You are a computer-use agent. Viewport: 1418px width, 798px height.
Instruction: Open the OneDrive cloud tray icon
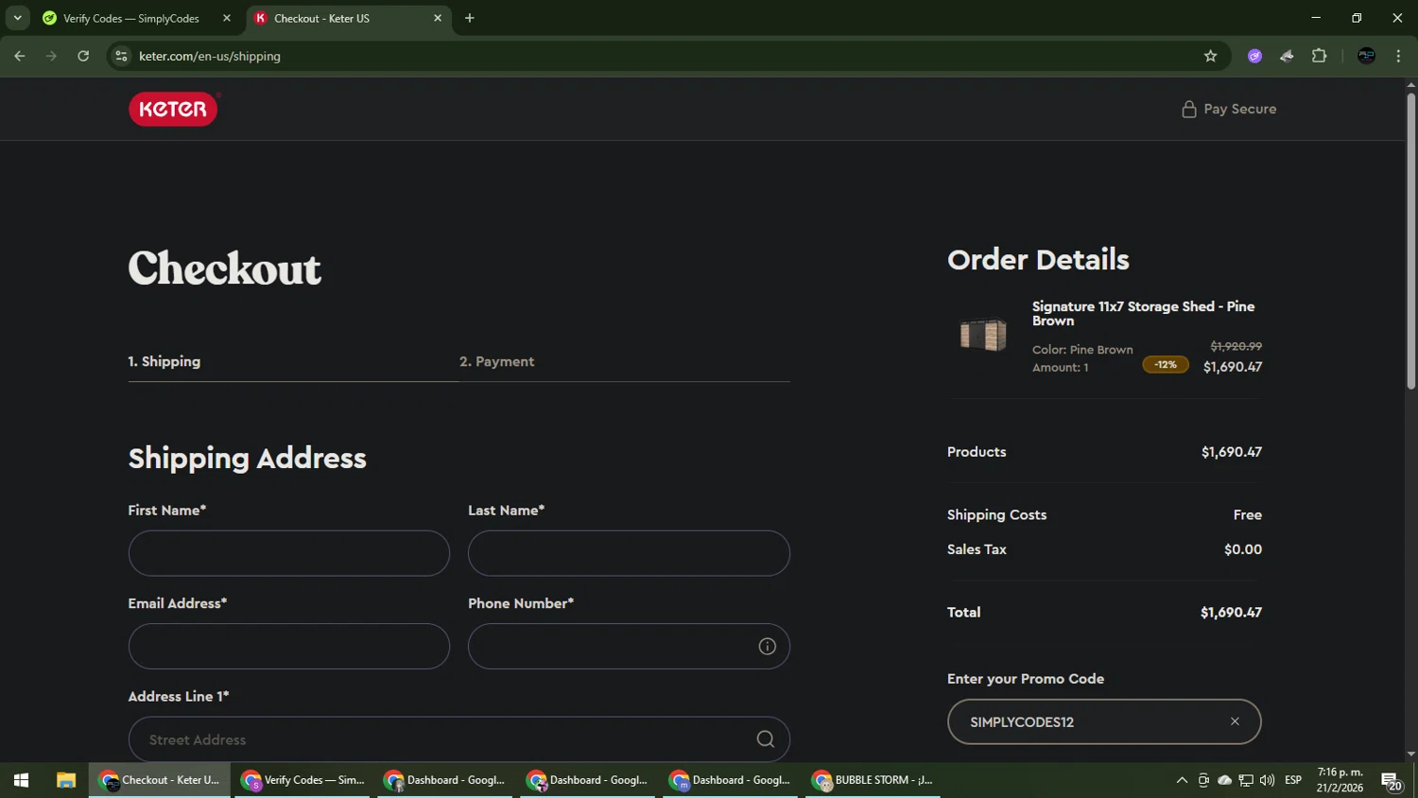coord(1224,780)
